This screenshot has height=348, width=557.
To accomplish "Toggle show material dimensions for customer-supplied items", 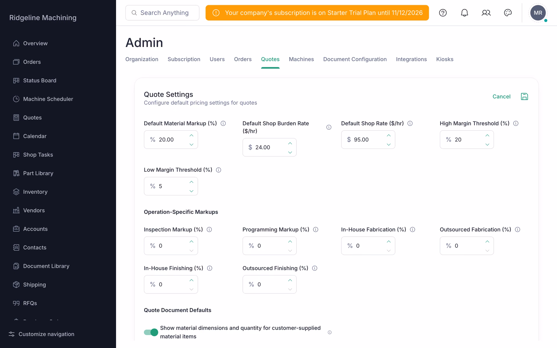I will click(x=151, y=332).
